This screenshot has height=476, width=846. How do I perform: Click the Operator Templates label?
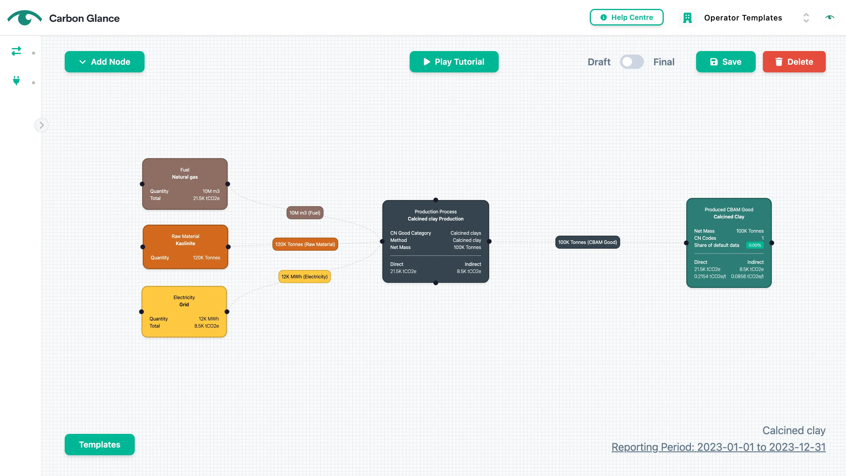[x=743, y=18]
